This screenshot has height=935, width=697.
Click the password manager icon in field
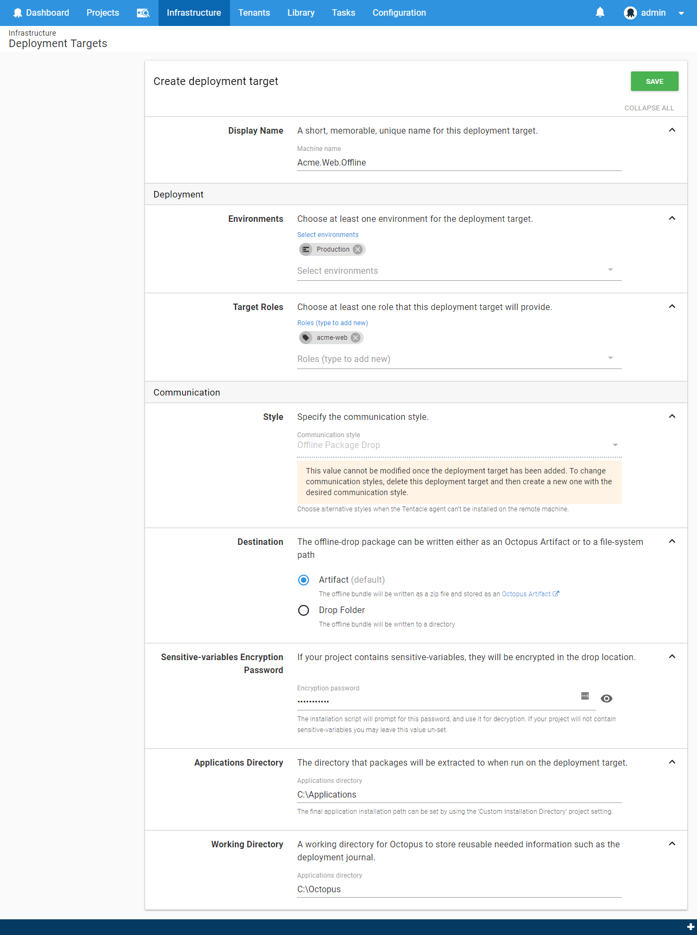tap(585, 696)
